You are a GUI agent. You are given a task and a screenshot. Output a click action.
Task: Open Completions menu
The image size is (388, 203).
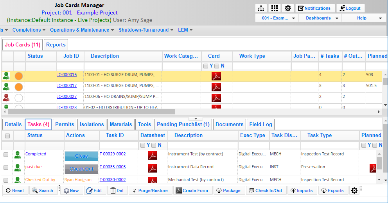(29, 30)
